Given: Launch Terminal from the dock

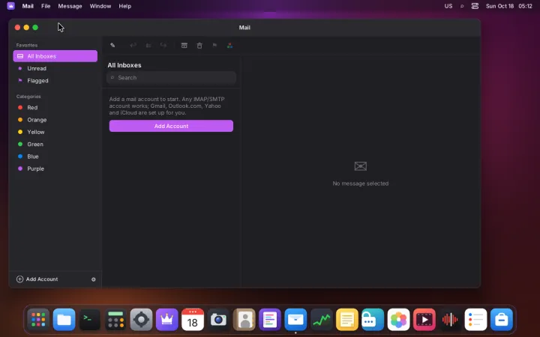Looking at the screenshot, I should 89,320.
